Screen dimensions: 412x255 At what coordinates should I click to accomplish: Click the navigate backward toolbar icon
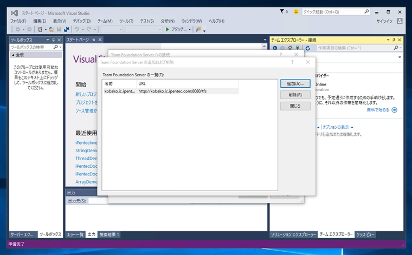pos(17,29)
